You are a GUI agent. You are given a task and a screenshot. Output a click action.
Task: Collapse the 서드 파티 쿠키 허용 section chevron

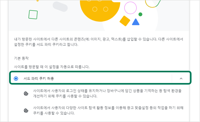181,79
